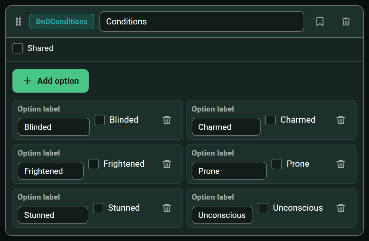Viewport: 369px width, 241px height.
Task: Click the DnDConditions type badge
Action: (61, 22)
